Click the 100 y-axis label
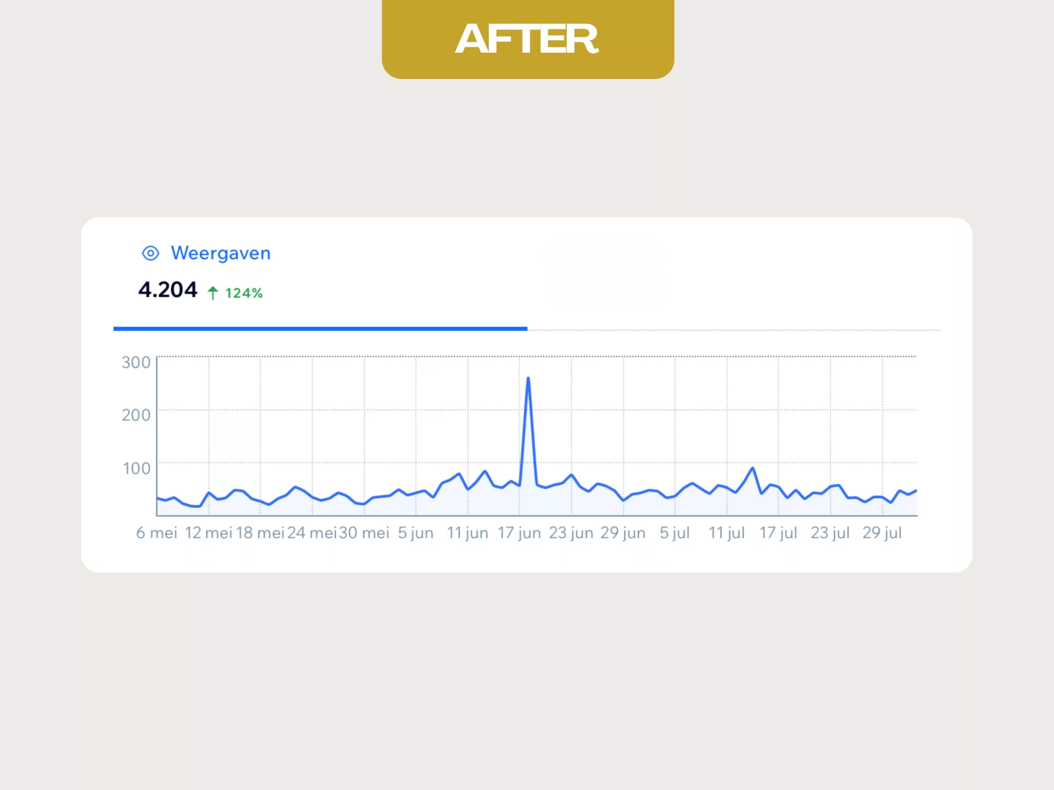 click(x=137, y=468)
